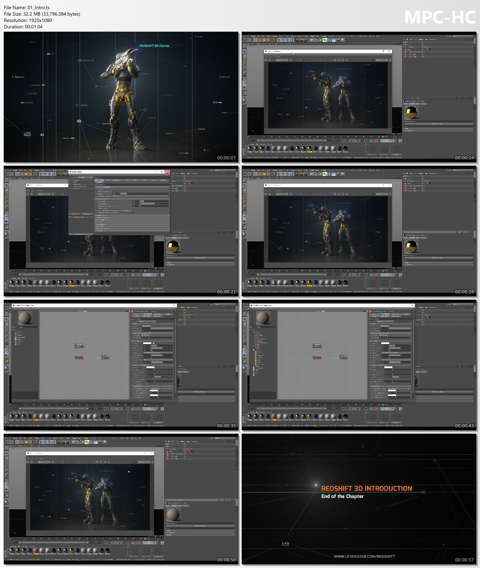
Task: Open the frame thumbnail stamped 00:00:50
Action: [x=121, y=499]
